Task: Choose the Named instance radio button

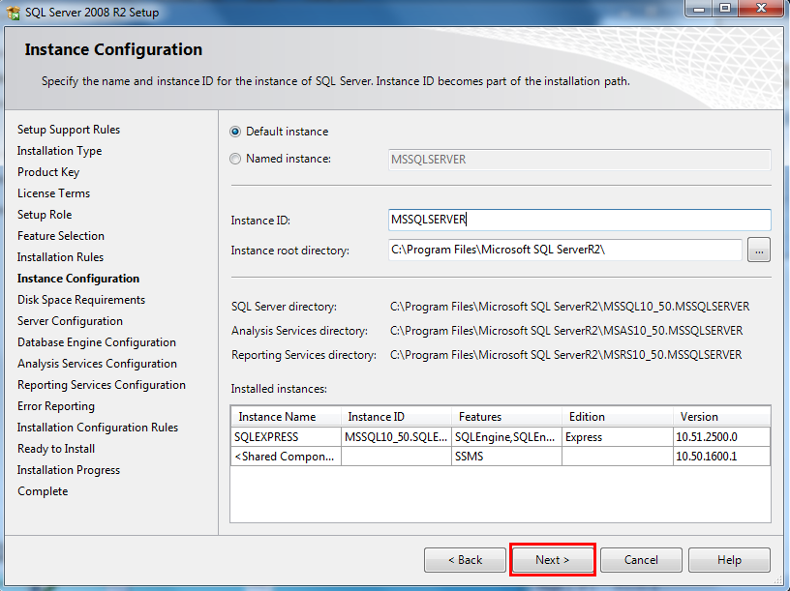Action: coord(235,159)
